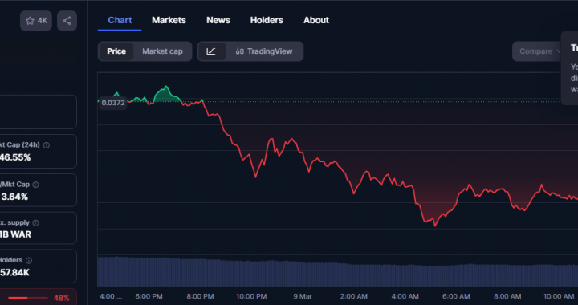Click the 0.0372 price label
Screen dimensions: 578x305
(113, 103)
